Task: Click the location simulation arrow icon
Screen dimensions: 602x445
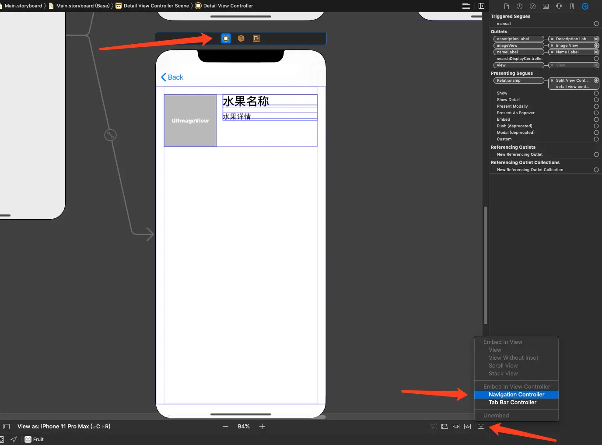Action: pyautogui.click(x=14, y=439)
